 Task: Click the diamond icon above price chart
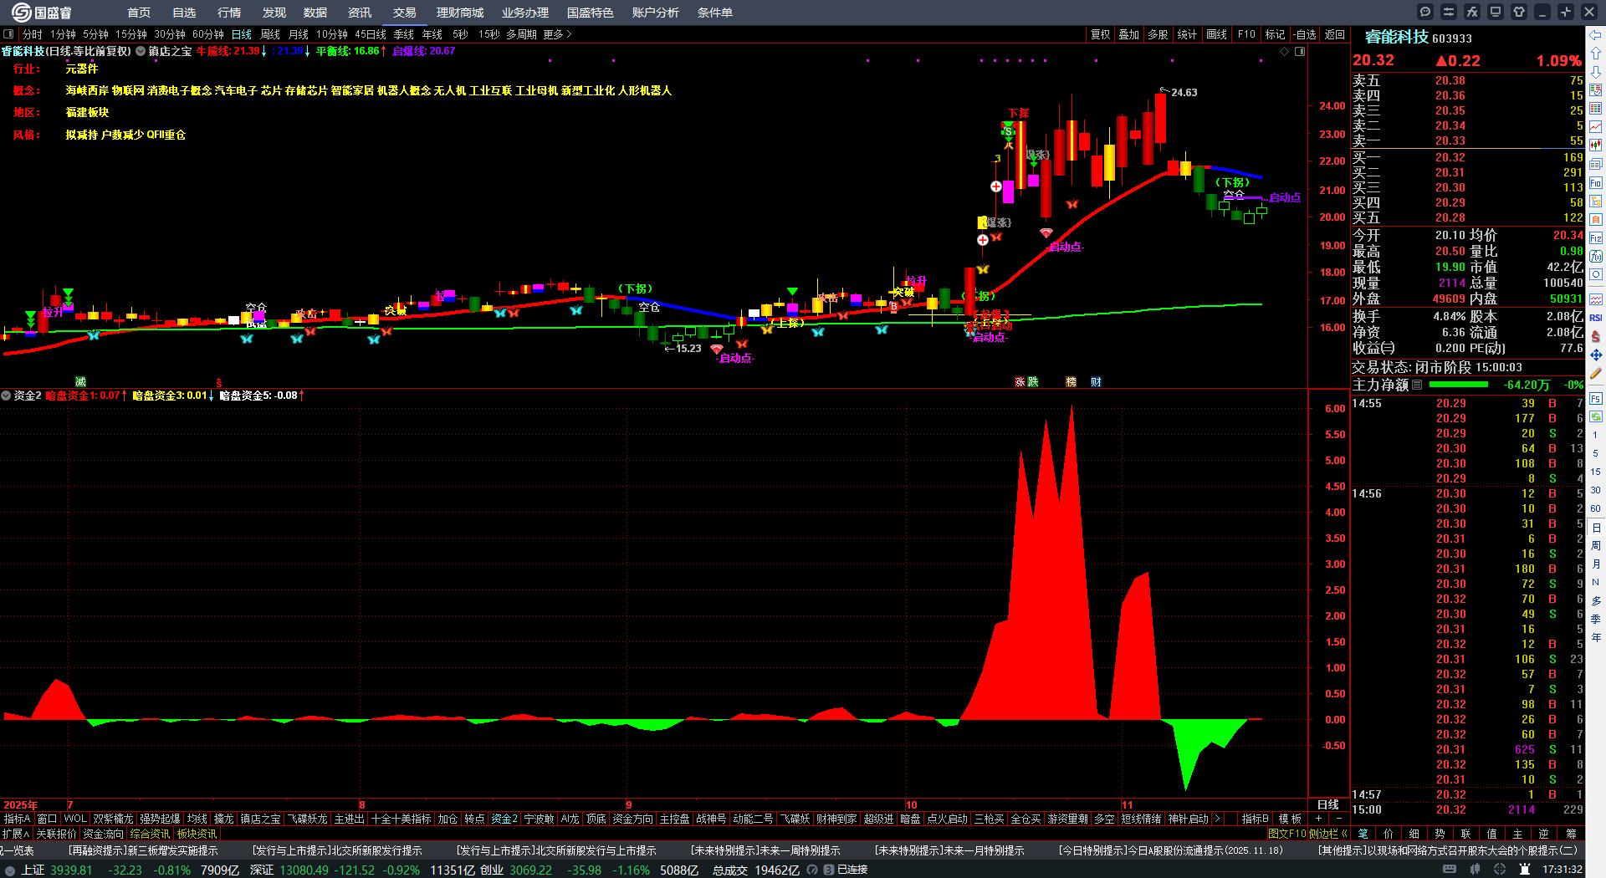1285,52
